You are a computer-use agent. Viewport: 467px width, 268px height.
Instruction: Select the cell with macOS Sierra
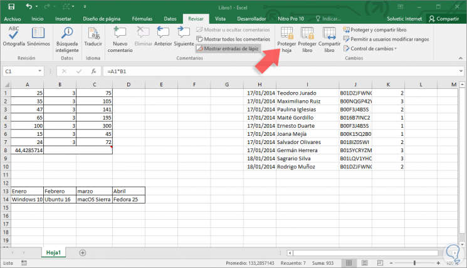94,199
